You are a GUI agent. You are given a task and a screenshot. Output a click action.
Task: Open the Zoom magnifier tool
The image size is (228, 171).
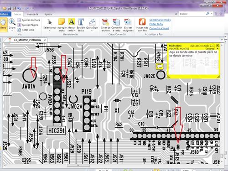point(12,24)
